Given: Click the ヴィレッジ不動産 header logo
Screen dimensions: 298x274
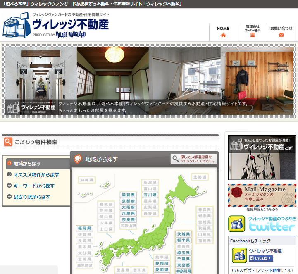Looking at the screenshot, I should 56,25.
